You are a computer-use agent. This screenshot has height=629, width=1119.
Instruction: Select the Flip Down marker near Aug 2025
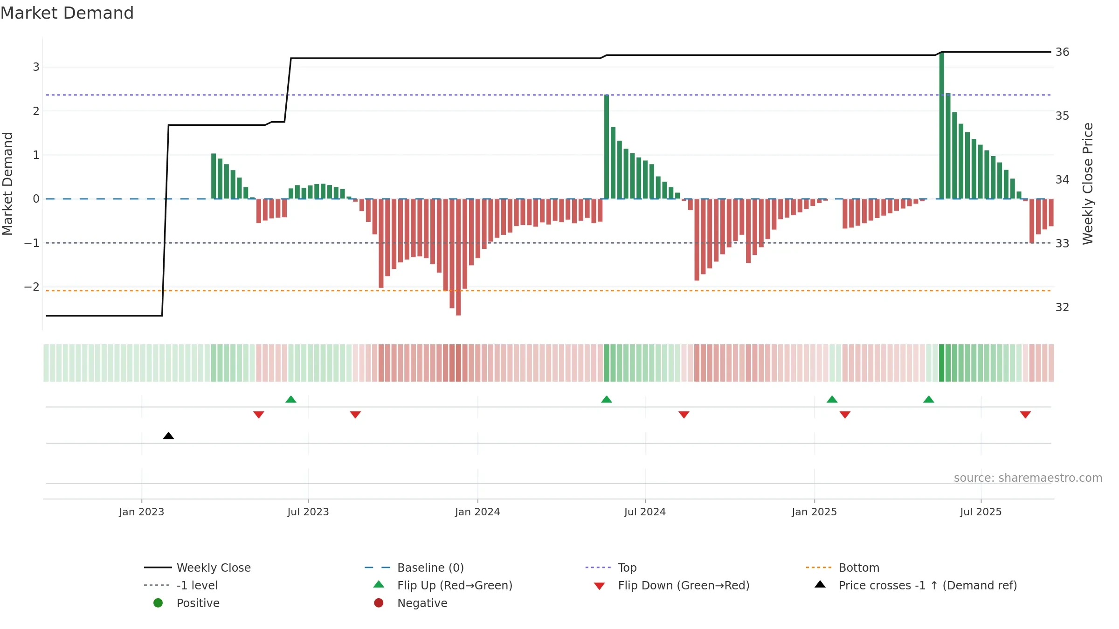pyautogui.click(x=1025, y=415)
